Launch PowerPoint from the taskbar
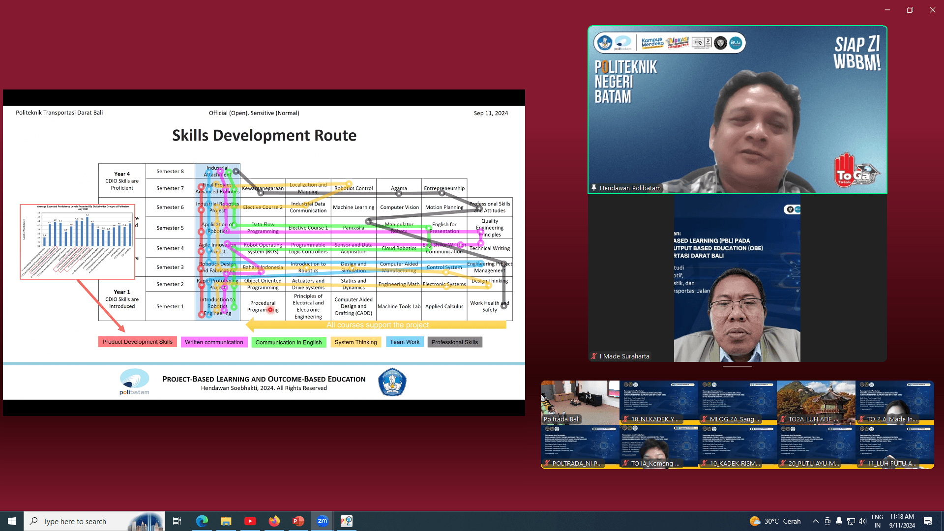944x531 pixels. 298,521
